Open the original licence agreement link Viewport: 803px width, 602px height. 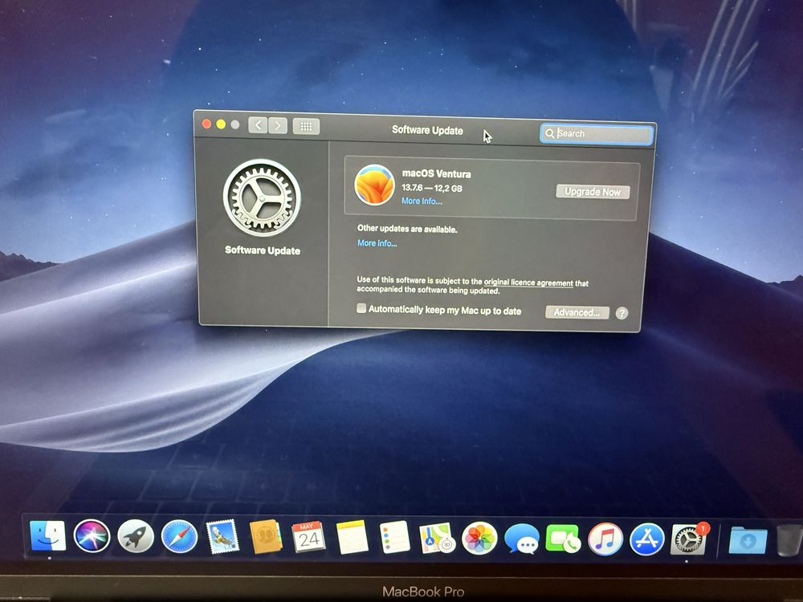tap(528, 282)
